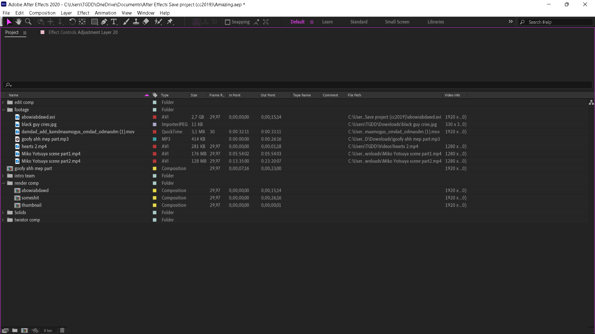Image resolution: width=595 pixels, height=334 pixels.
Task: Select the goofy ahh mep part composition
Action: click(33, 168)
